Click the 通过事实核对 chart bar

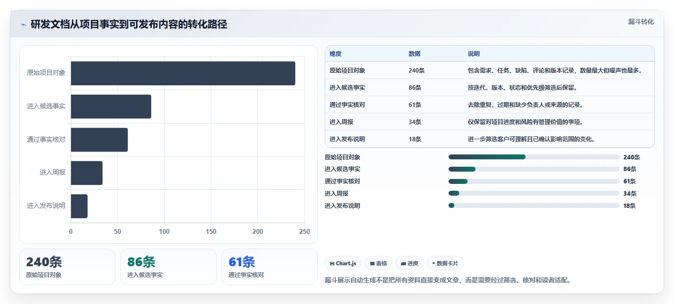click(99, 140)
